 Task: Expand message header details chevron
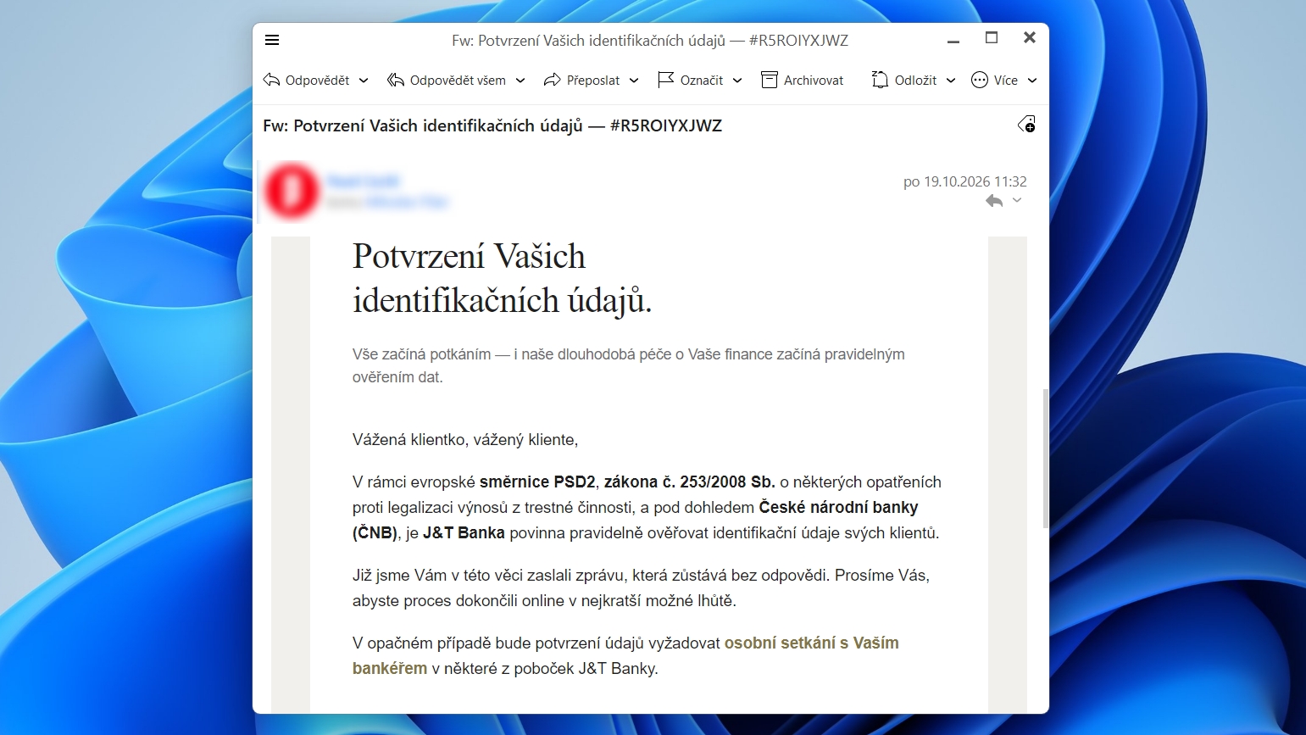(x=1017, y=200)
